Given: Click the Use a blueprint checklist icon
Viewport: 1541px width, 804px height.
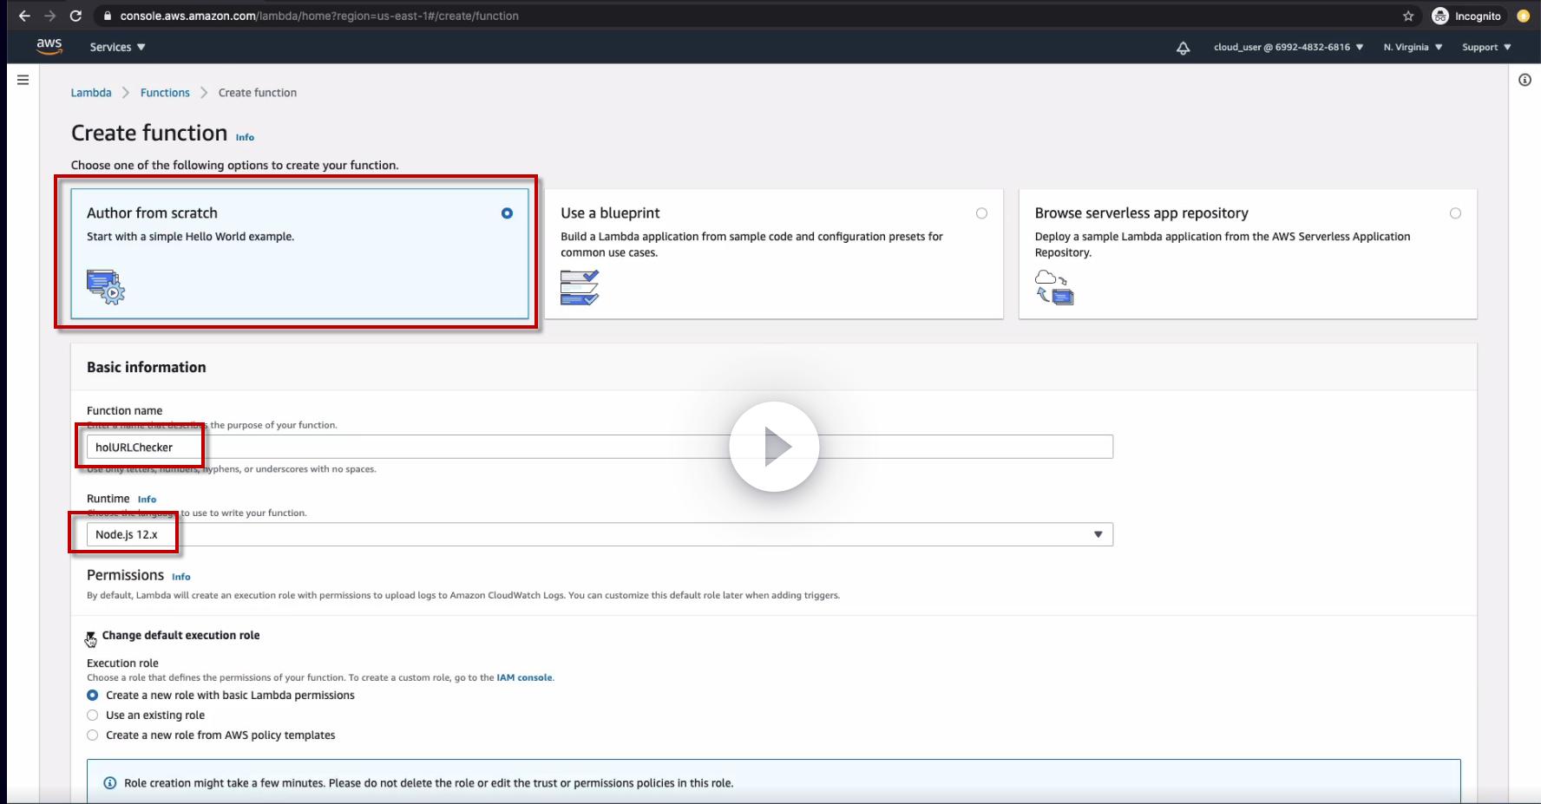Looking at the screenshot, I should pos(580,287).
